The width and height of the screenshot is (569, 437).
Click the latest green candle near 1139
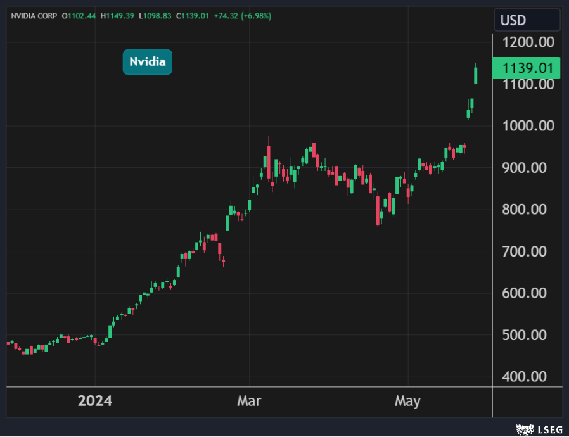point(476,75)
